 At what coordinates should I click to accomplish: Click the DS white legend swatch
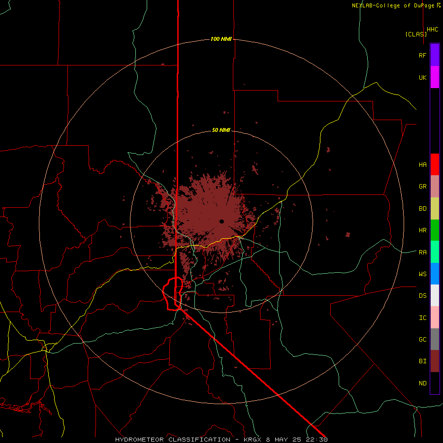(435, 295)
